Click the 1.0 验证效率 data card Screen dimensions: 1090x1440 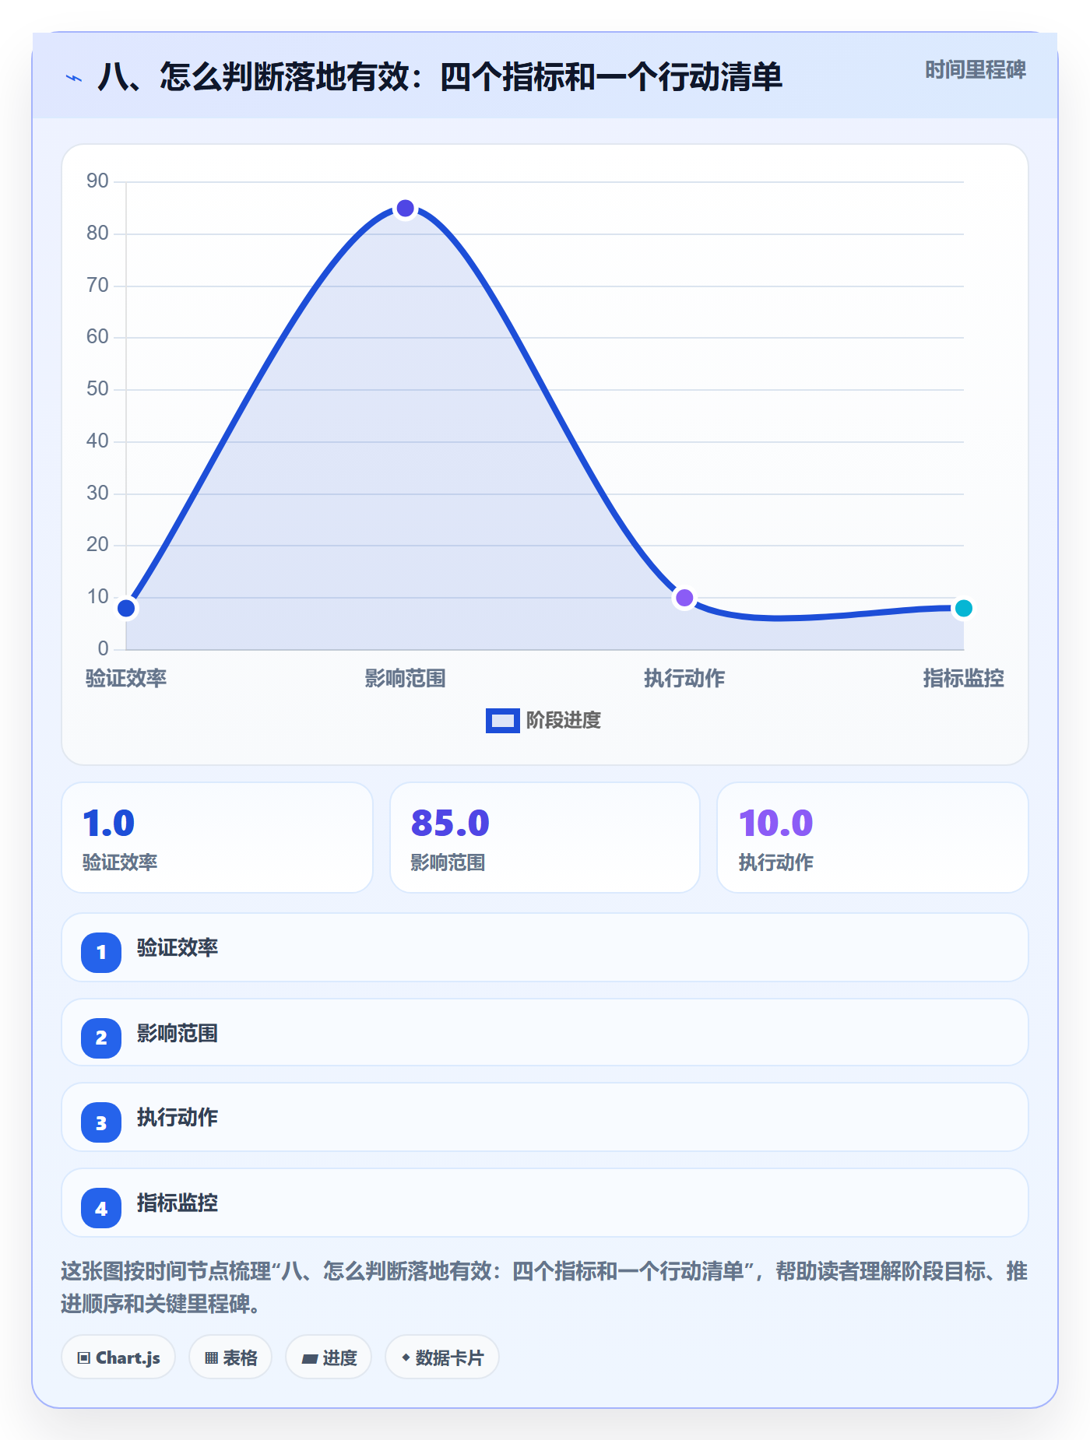click(x=217, y=838)
